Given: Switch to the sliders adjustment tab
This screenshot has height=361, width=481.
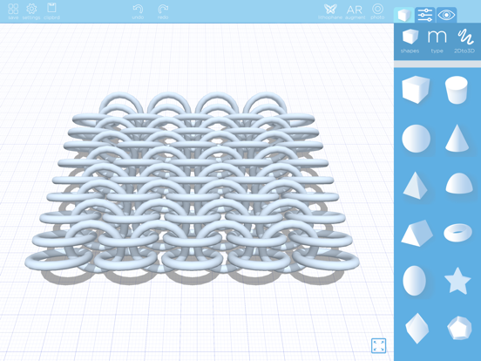Looking at the screenshot, I should coord(425,15).
